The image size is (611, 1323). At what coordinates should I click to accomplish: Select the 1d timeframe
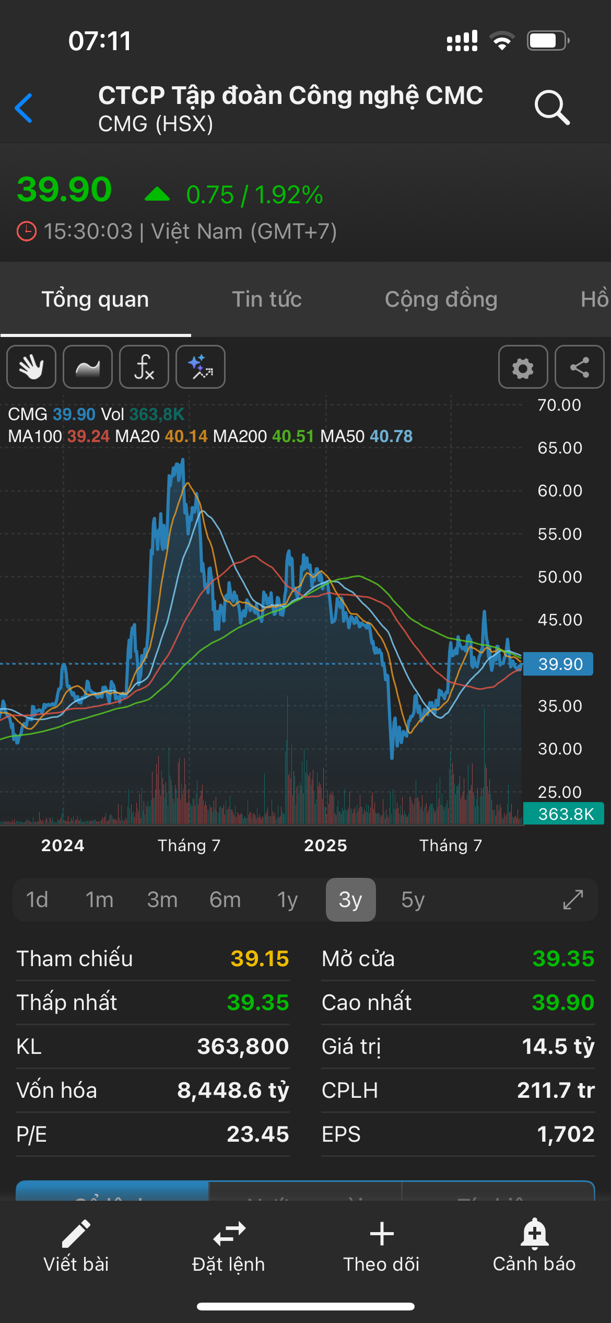tap(37, 899)
